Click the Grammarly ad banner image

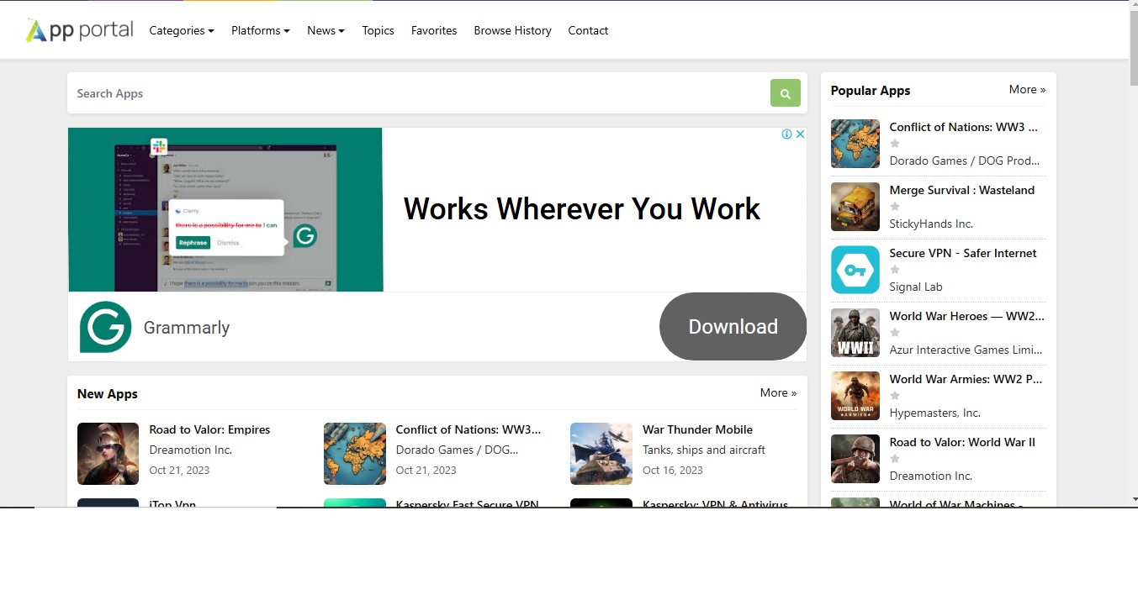click(x=225, y=209)
